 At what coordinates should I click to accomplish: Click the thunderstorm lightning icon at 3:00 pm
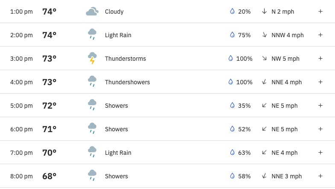92,58
